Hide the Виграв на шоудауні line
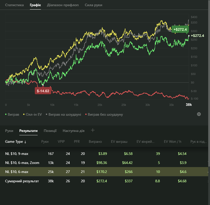210x205 pixels. [x=63, y=114]
